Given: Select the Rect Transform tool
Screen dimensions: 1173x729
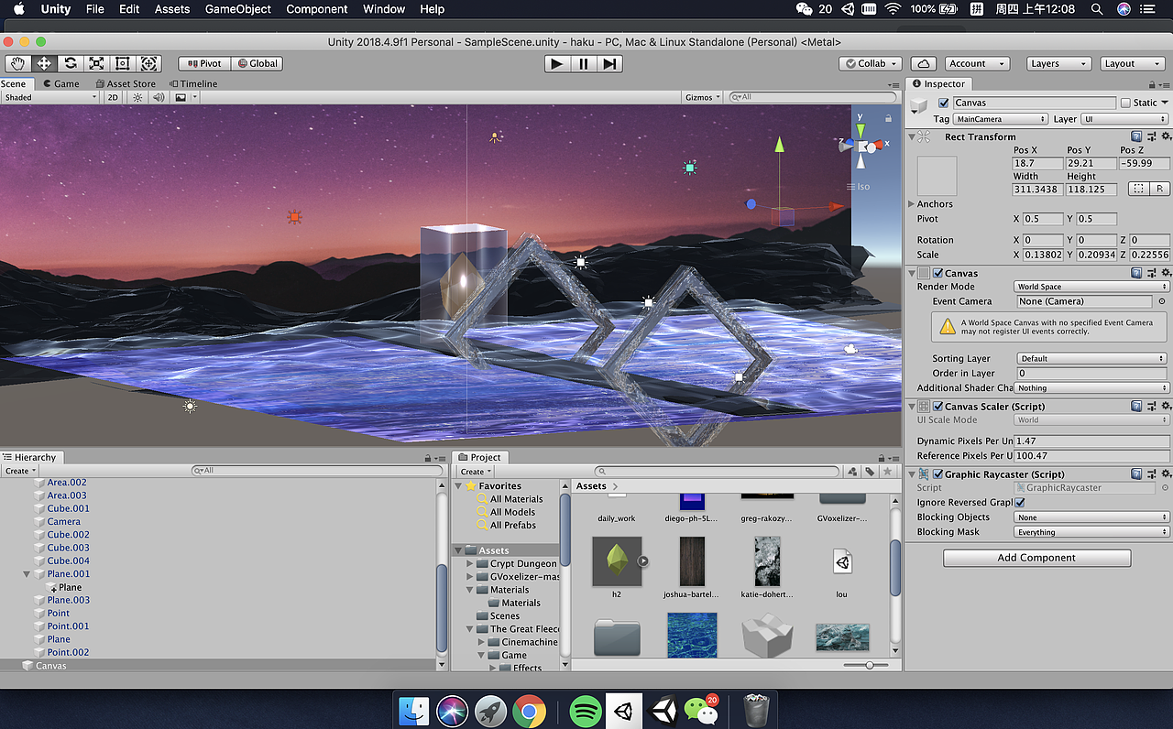Looking at the screenshot, I should (x=122, y=63).
